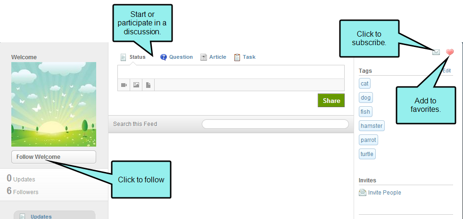Viewport: 463px width, 219px height.
Task: Click the green Share button
Action: coord(331,101)
